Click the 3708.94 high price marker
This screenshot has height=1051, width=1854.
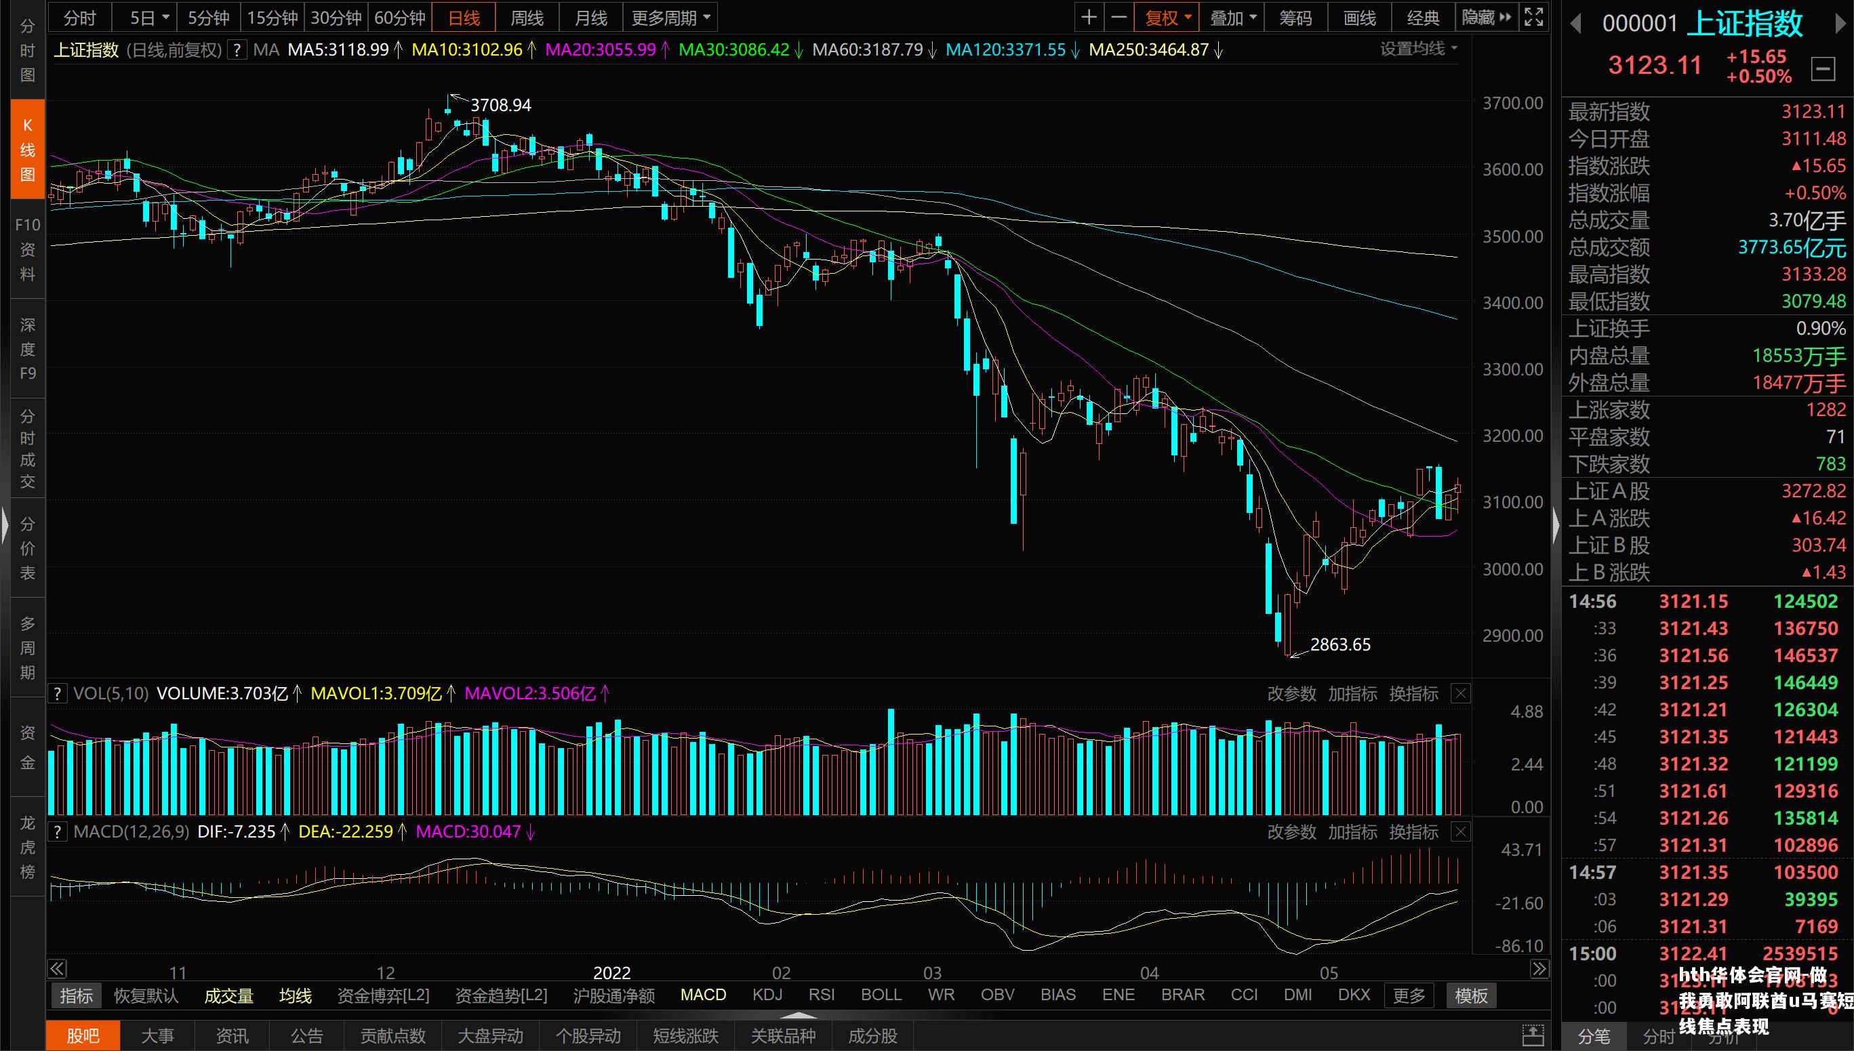click(500, 106)
